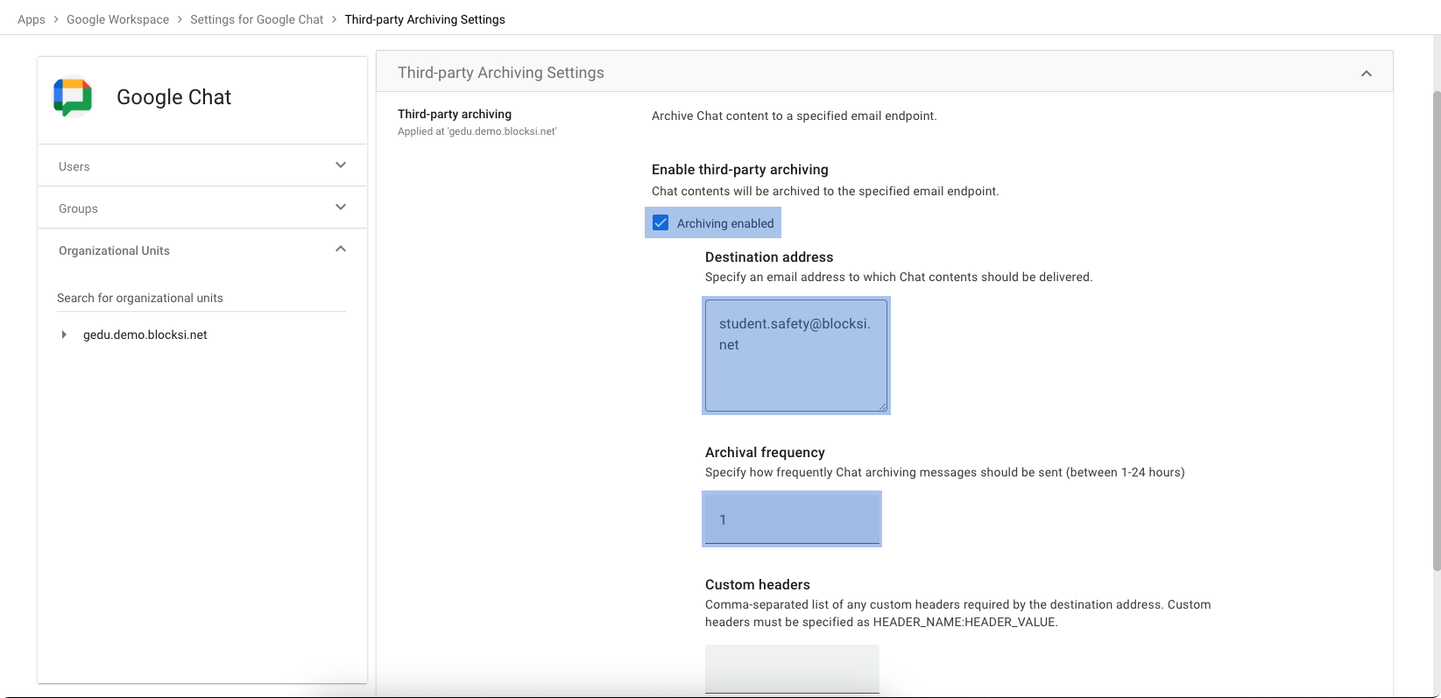The height and width of the screenshot is (698, 1441).
Task: Open Google Workspace breadcrumb link
Action: tap(118, 19)
